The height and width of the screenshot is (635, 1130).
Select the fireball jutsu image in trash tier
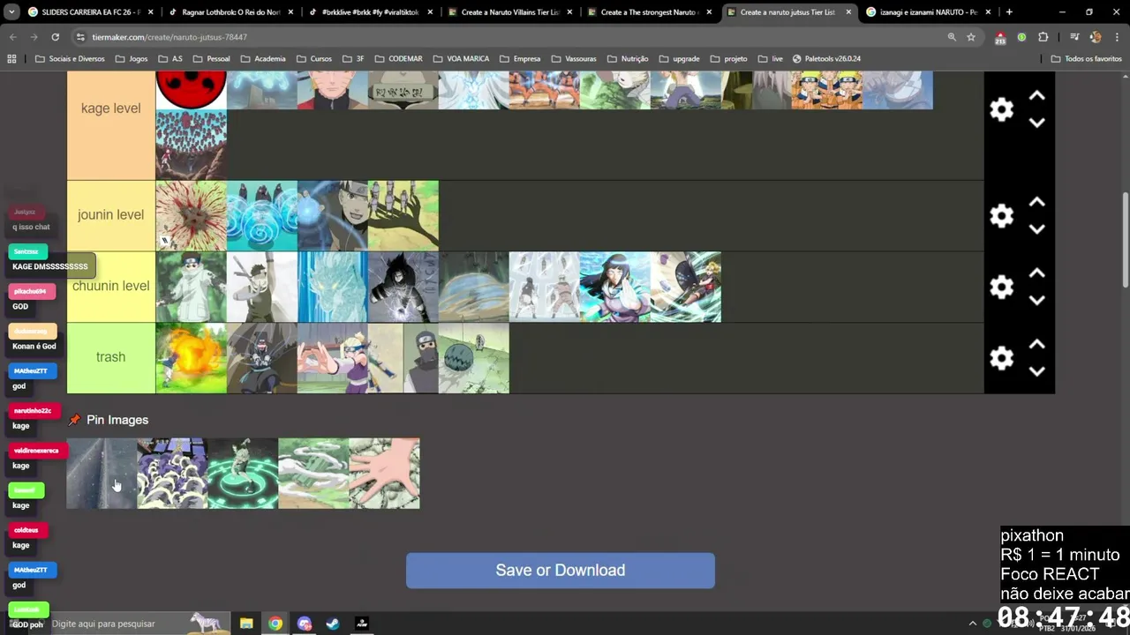tap(192, 358)
